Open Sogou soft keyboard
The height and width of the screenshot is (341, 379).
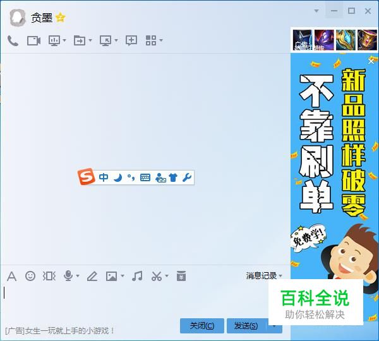145,177
